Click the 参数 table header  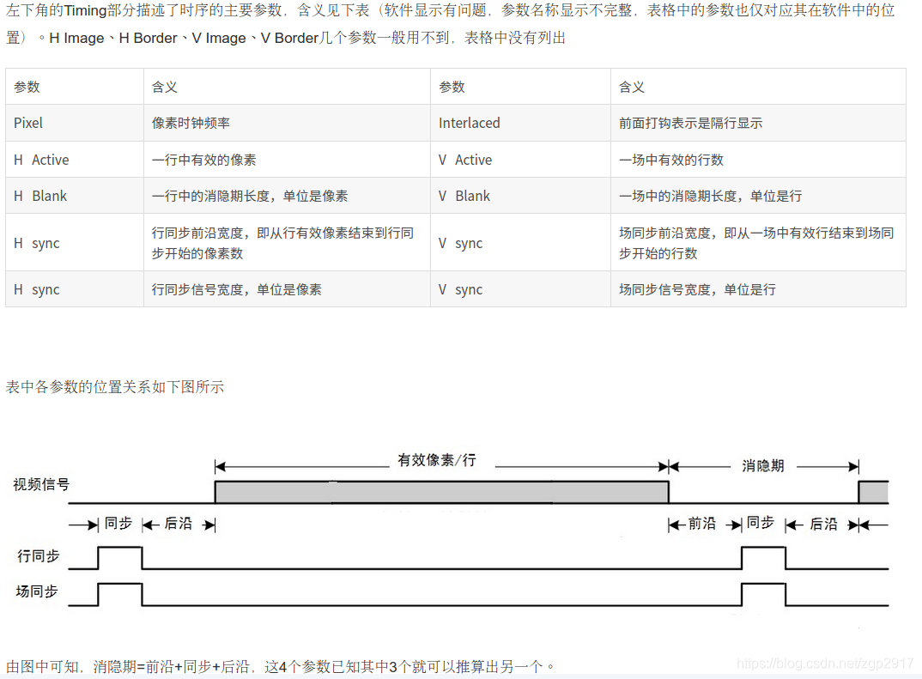[26, 86]
